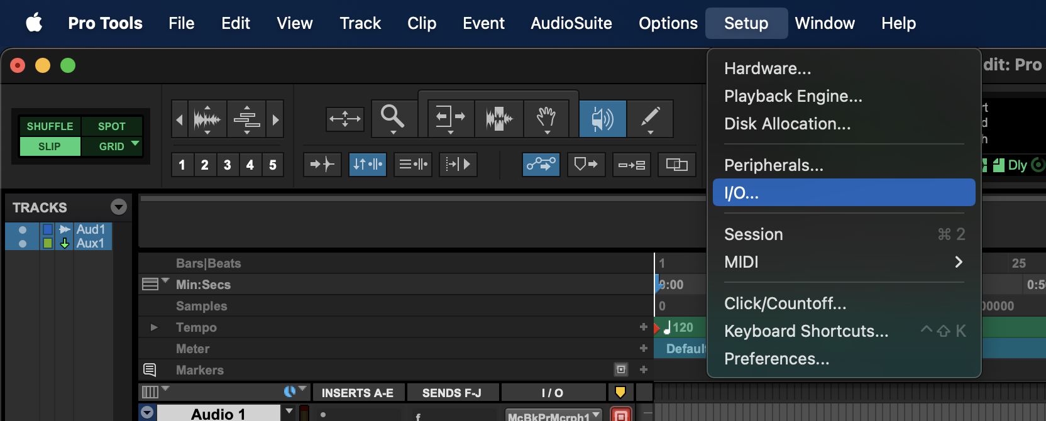The height and width of the screenshot is (421, 1046).
Task: Open the AudioSuite menu
Action: 571,23
